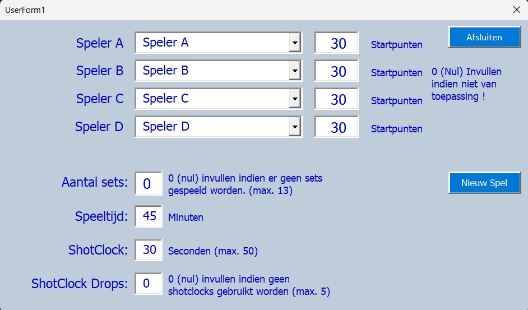Expand the Speler A dropdown arrow

point(295,43)
